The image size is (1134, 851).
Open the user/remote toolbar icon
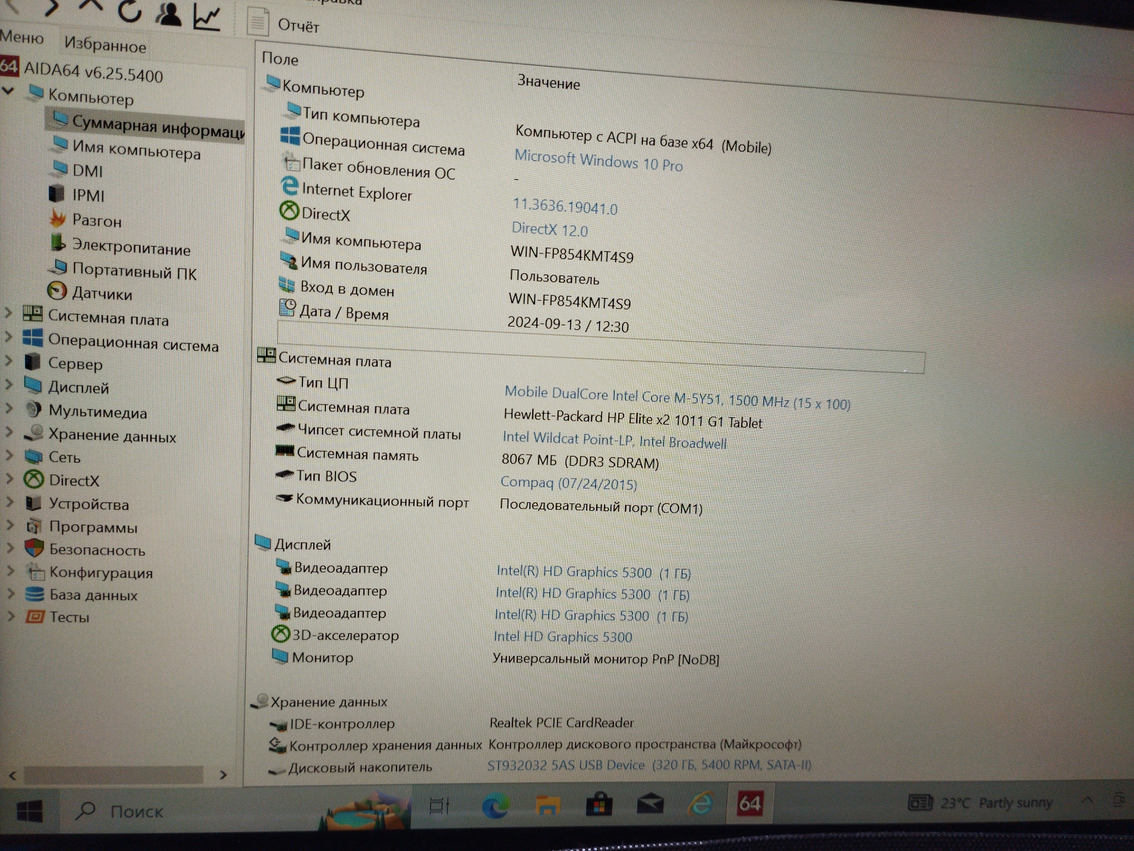pyautogui.click(x=168, y=14)
